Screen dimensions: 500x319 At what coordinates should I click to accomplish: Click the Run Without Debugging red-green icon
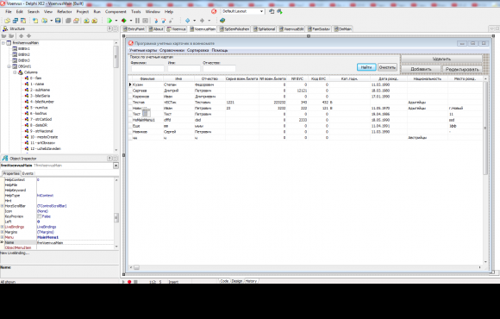coord(124,21)
